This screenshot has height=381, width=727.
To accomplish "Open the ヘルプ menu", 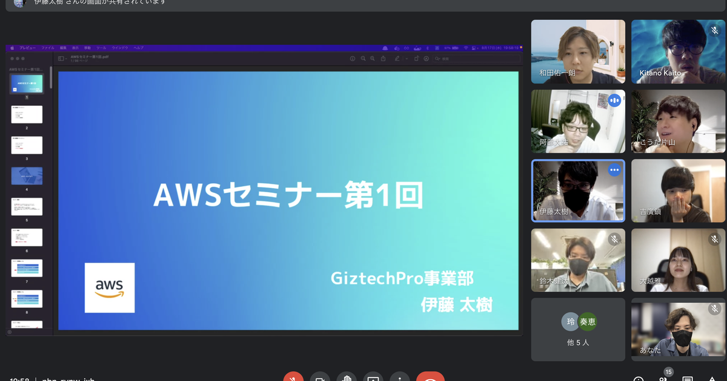I will click(x=139, y=47).
